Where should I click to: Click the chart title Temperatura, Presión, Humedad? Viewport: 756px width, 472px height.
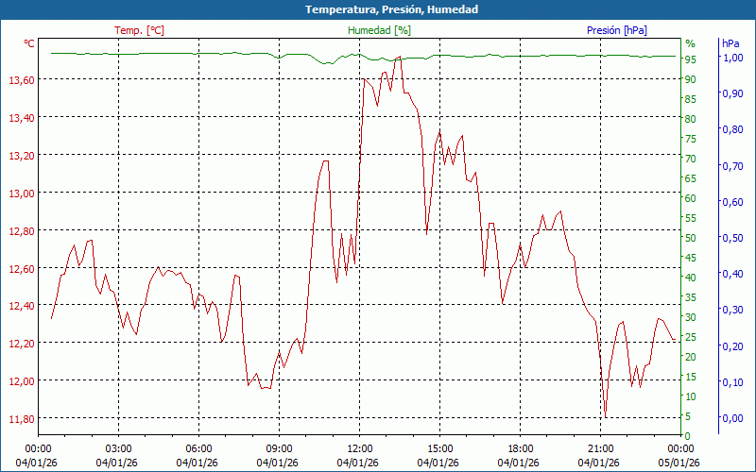pyautogui.click(x=378, y=9)
